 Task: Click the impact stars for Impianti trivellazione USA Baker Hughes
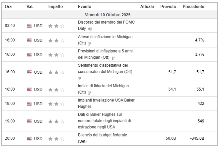coord(56,104)
